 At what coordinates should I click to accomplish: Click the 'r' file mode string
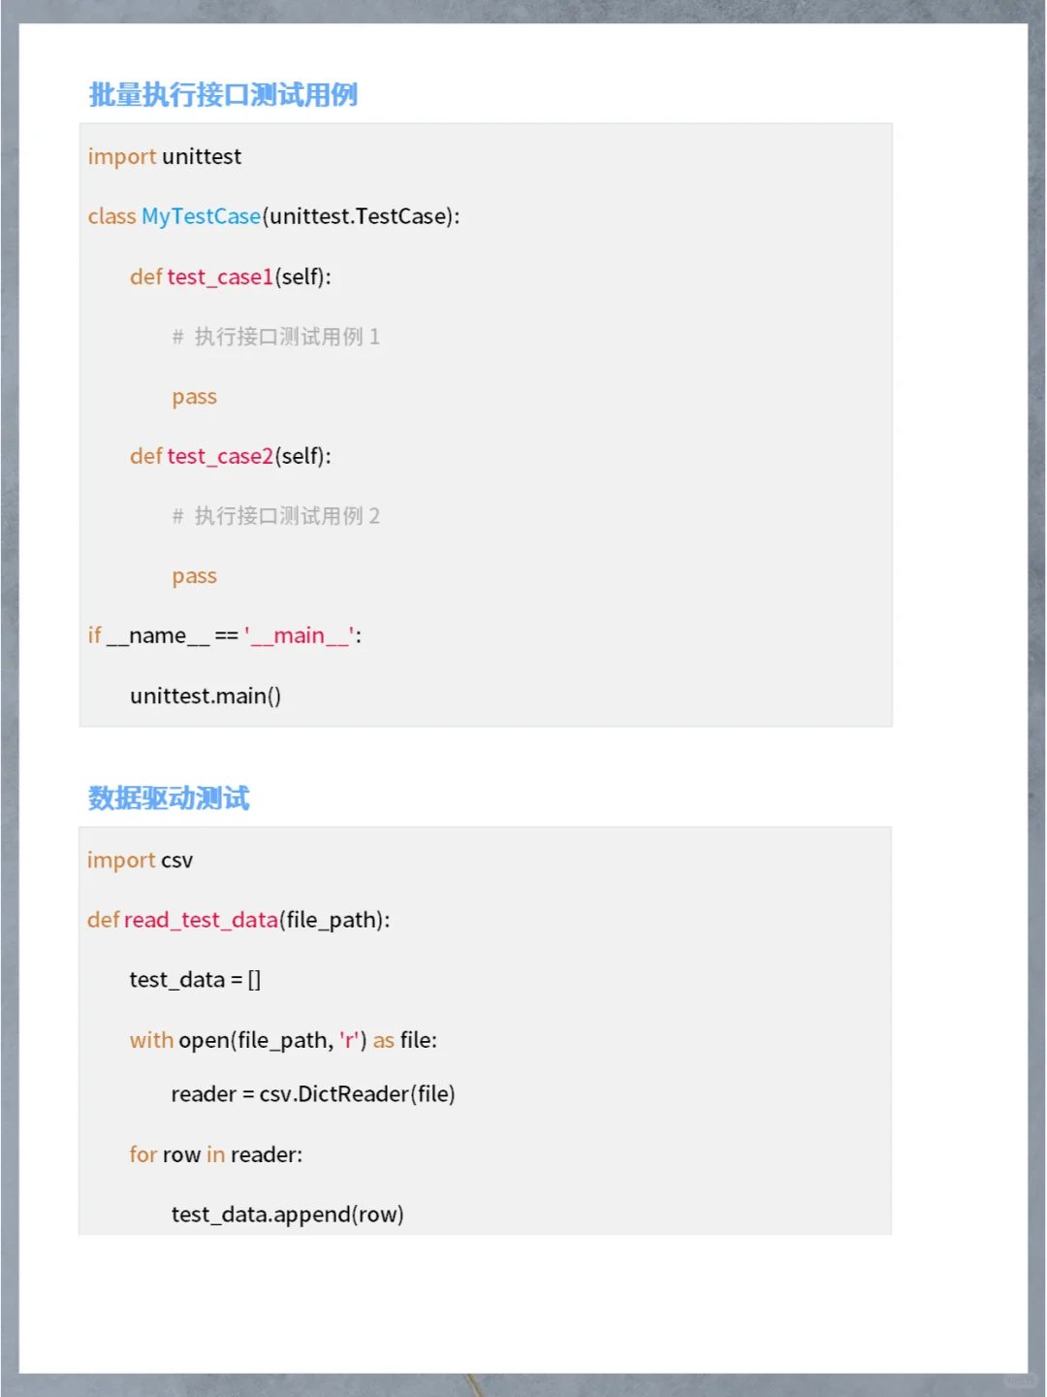[351, 1039]
